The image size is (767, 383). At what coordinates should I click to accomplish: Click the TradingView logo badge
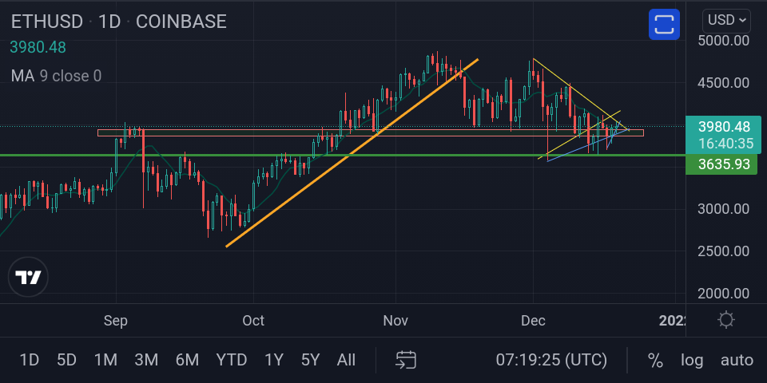click(29, 277)
